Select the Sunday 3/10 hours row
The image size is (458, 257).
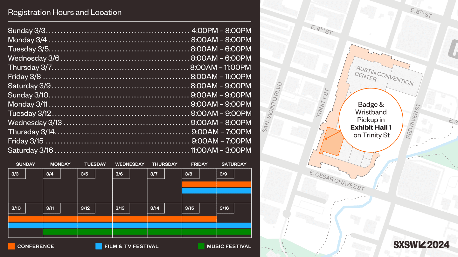click(129, 95)
